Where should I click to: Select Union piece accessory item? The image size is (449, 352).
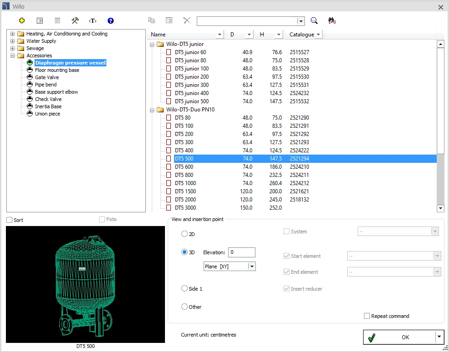pyautogui.click(x=48, y=114)
